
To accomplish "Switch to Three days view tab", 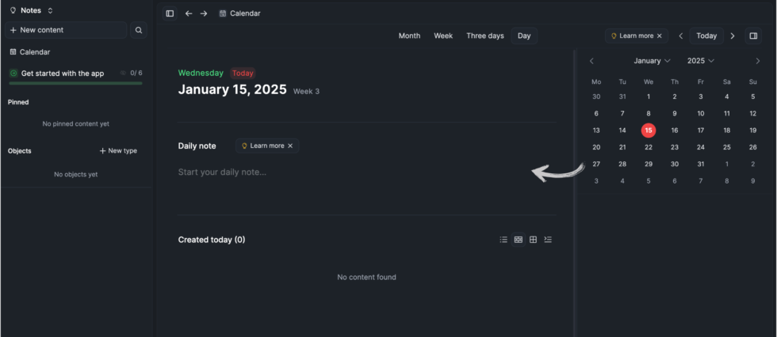I will (484, 36).
